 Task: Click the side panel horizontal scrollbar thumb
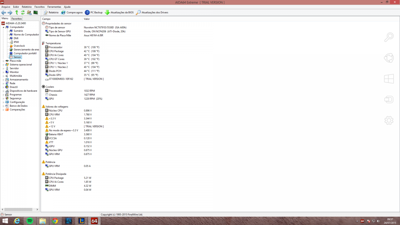click(x=18, y=210)
